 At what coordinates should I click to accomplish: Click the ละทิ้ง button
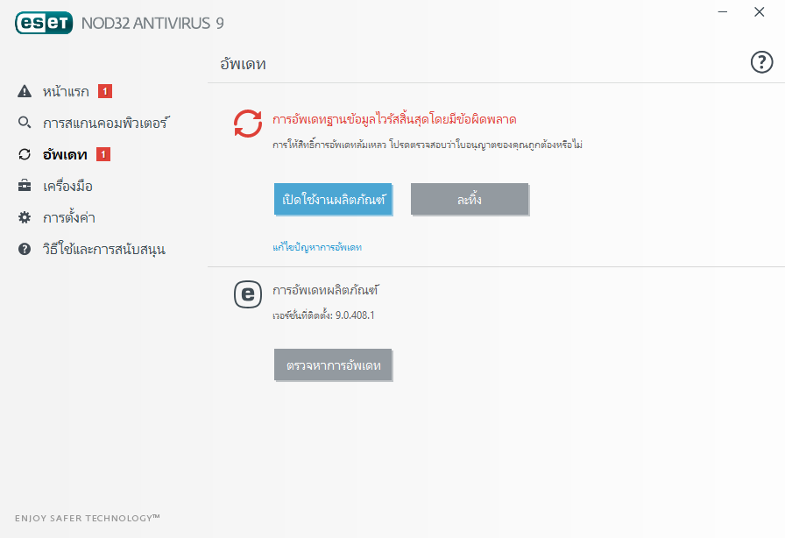pyautogui.click(x=470, y=200)
